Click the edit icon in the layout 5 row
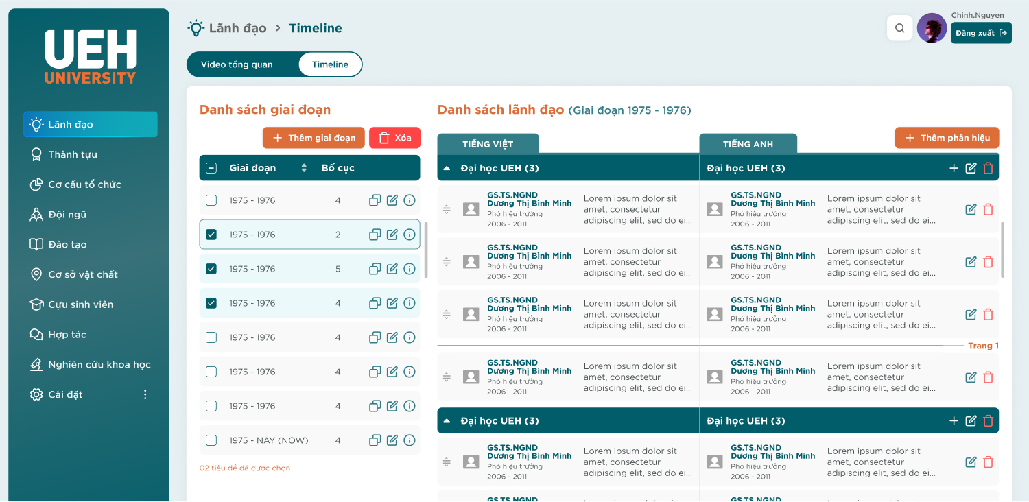 coord(392,269)
